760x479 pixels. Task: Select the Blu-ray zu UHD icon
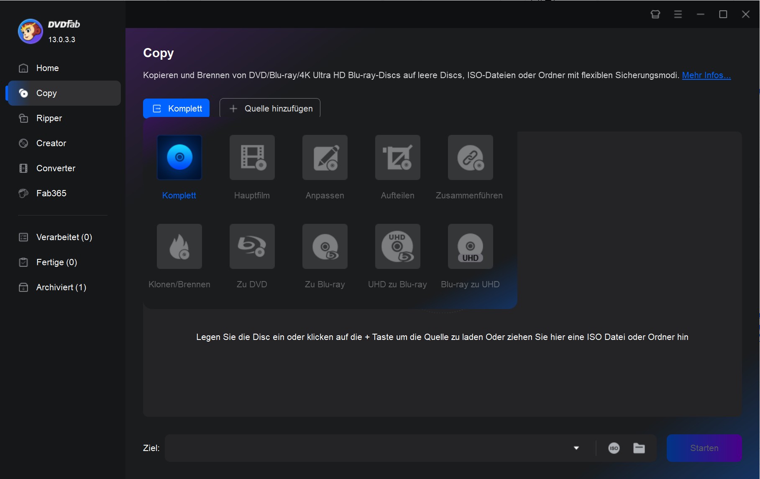[470, 246]
